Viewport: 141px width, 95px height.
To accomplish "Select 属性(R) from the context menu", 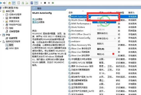I will (101, 49).
